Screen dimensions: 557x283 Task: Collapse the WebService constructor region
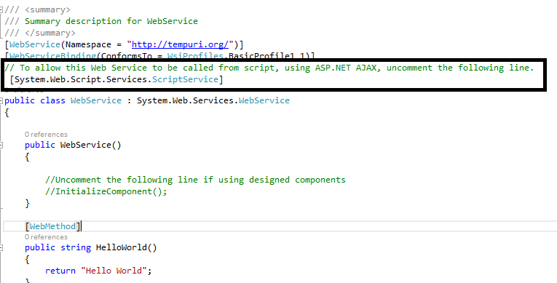click(1, 145)
